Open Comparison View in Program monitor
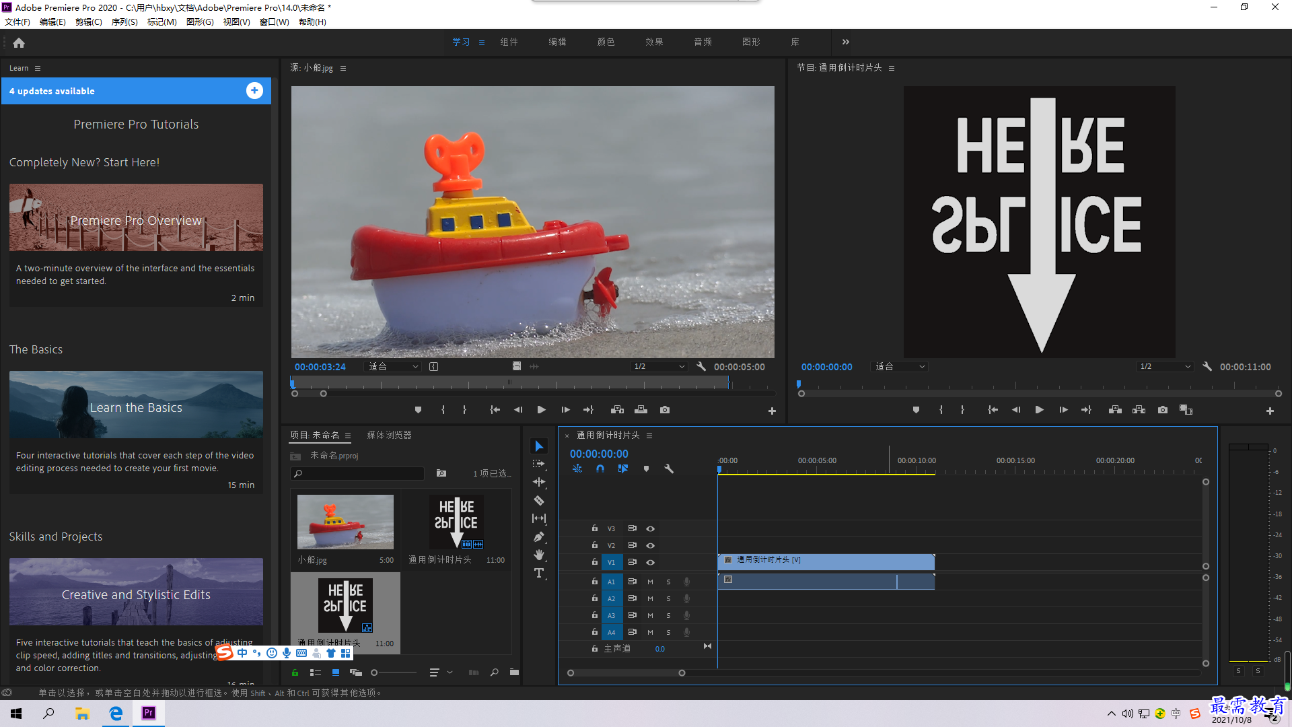1292x727 pixels. tap(1186, 410)
